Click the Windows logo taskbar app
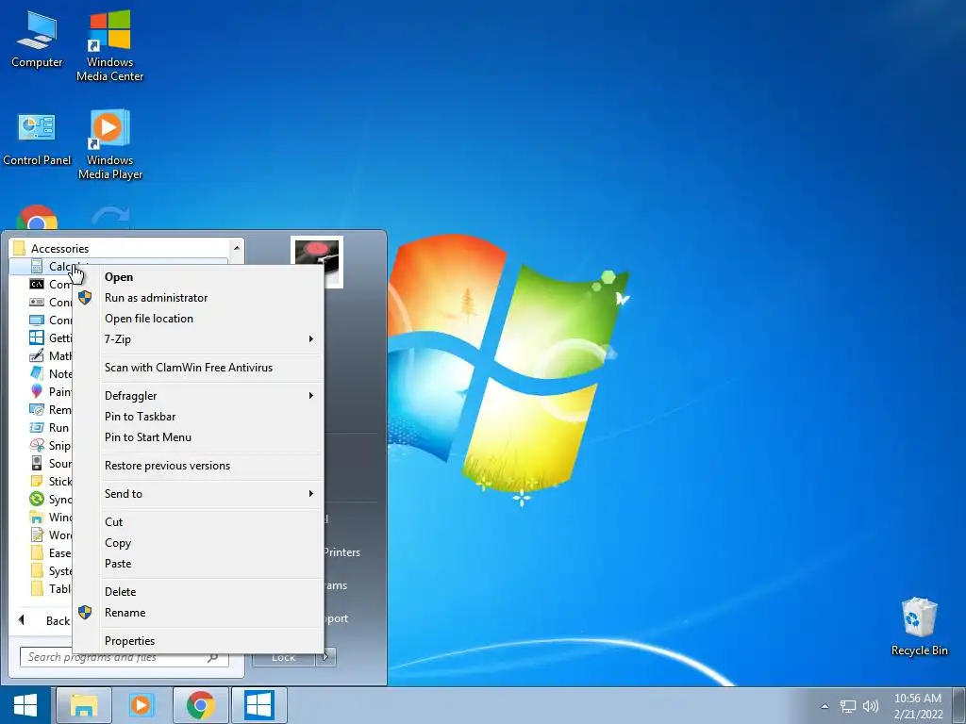 coord(258,705)
